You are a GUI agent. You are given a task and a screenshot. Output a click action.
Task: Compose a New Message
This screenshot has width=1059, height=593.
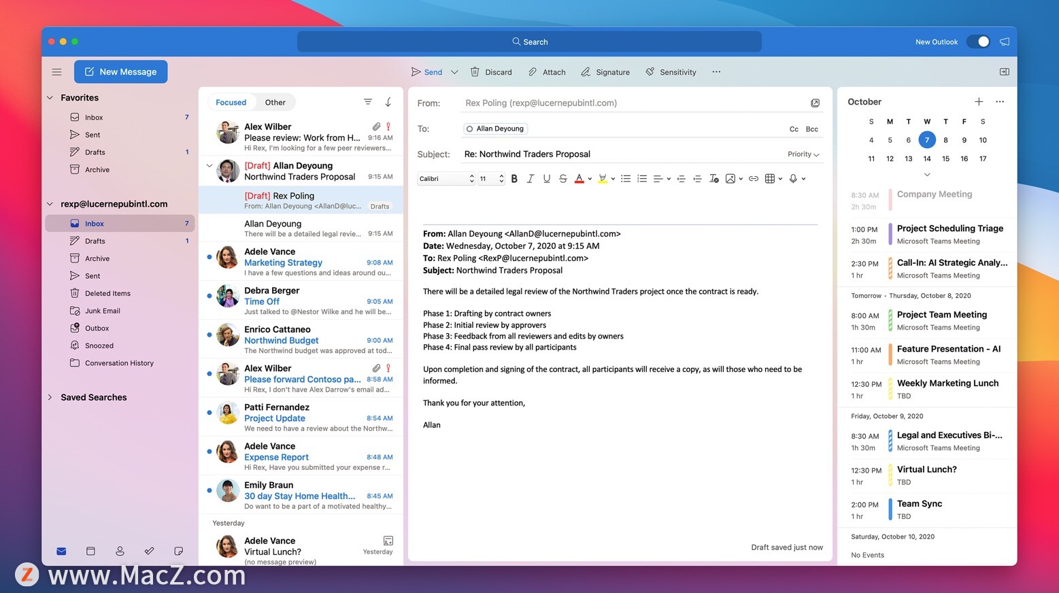click(121, 71)
